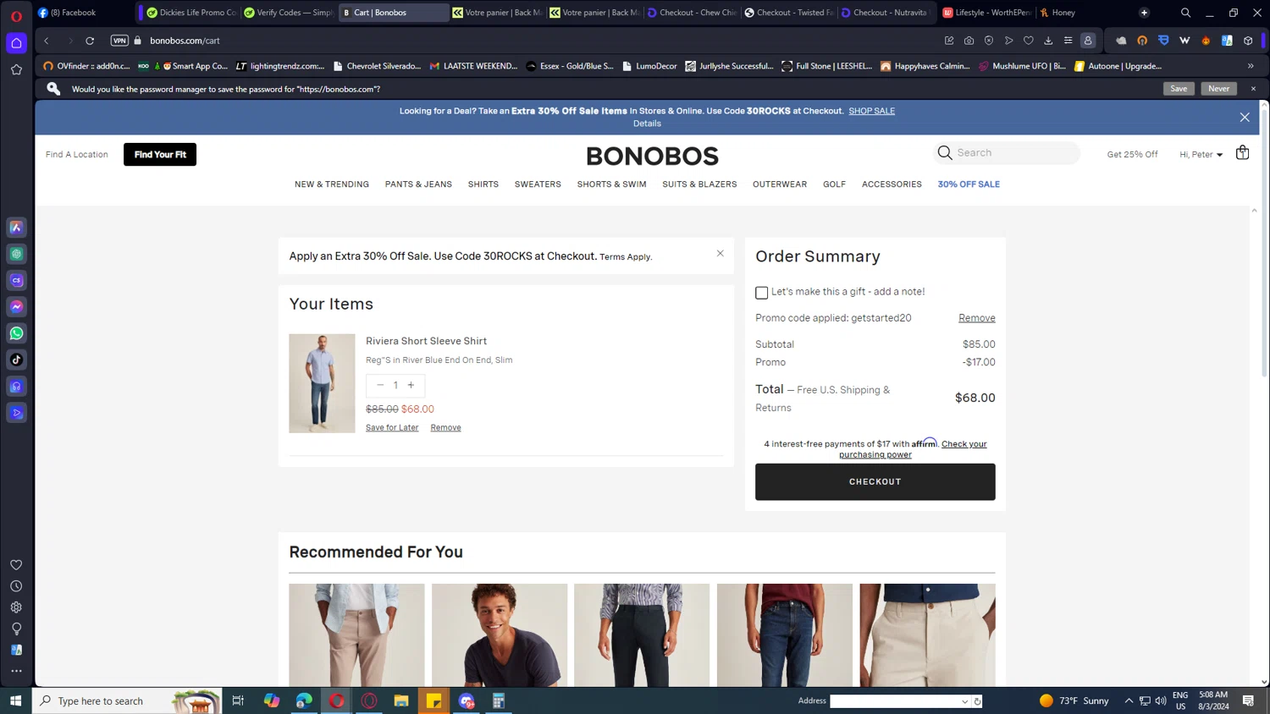Open the SHORTS & SWIM menu
The image size is (1270, 714).
[x=611, y=184]
